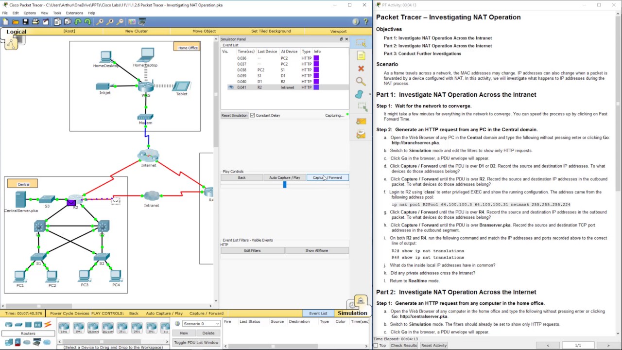This screenshot has width=622, height=350.
Task: Click the purple Info swatch for 0.040 event
Action: pyautogui.click(x=316, y=82)
